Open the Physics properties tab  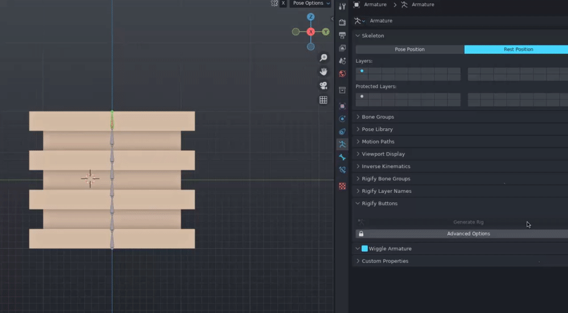[343, 119]
